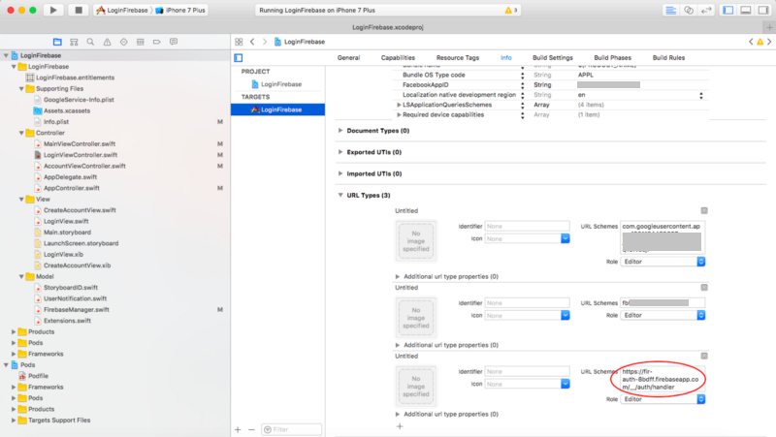The image size is (776, 437).
Task: Open Main.storyboard
Action: click(67, 233)
